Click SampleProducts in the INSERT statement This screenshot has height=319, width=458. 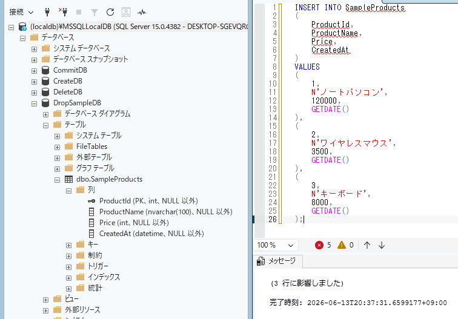(x=375, y=8)
